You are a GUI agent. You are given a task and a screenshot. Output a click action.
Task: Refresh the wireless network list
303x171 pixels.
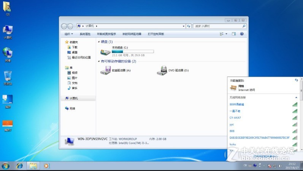click(296, 80)
